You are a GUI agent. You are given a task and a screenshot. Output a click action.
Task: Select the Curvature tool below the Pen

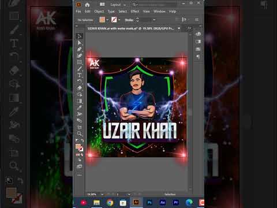tap(80, 55)
